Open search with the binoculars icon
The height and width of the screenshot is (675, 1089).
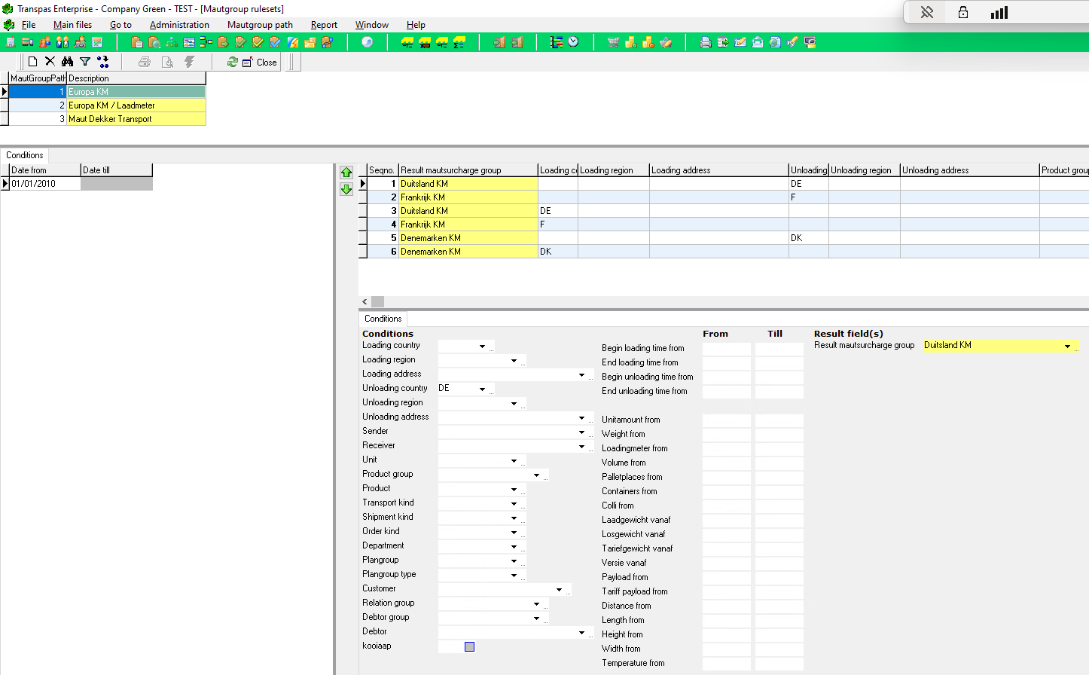click(68, 62)
